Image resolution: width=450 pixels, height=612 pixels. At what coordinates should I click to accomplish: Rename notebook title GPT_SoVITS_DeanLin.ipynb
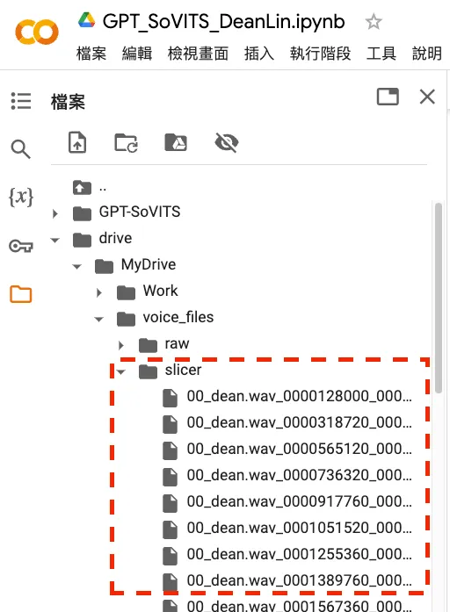(223, 21)
